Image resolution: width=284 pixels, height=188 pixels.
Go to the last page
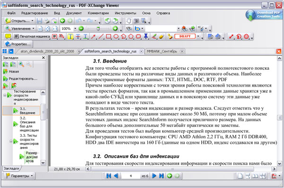click(x=161, y=176)
